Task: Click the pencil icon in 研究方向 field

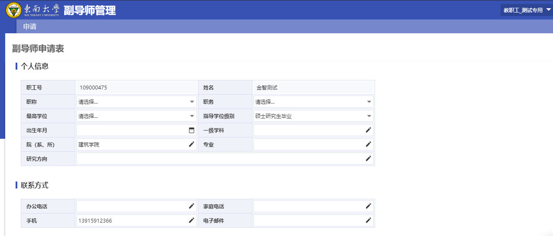Action: coord(369,159)
